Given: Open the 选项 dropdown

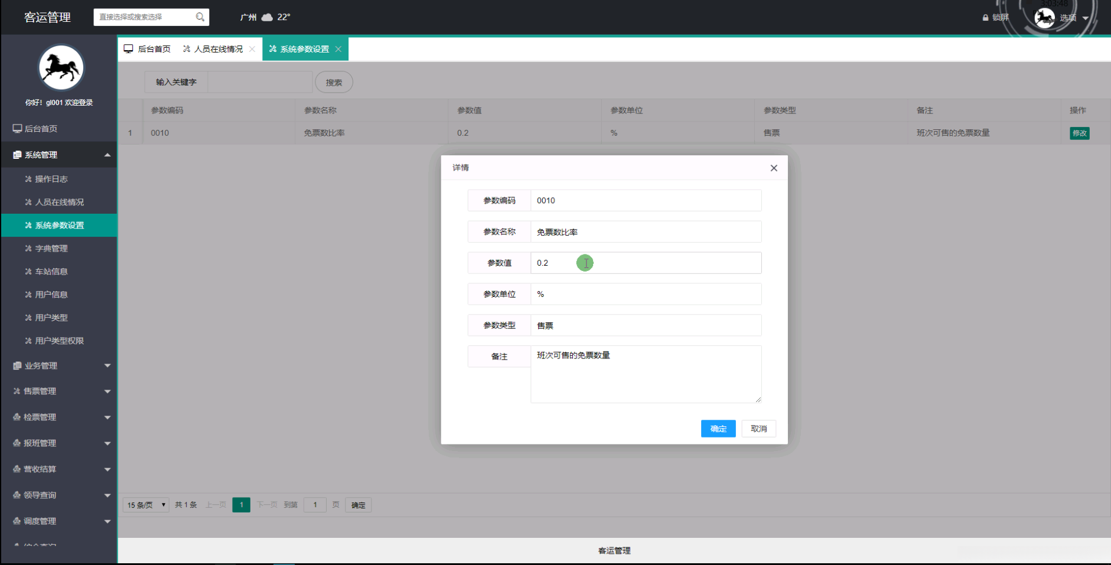Looking at the screenshot, I should click(1070, 18).
